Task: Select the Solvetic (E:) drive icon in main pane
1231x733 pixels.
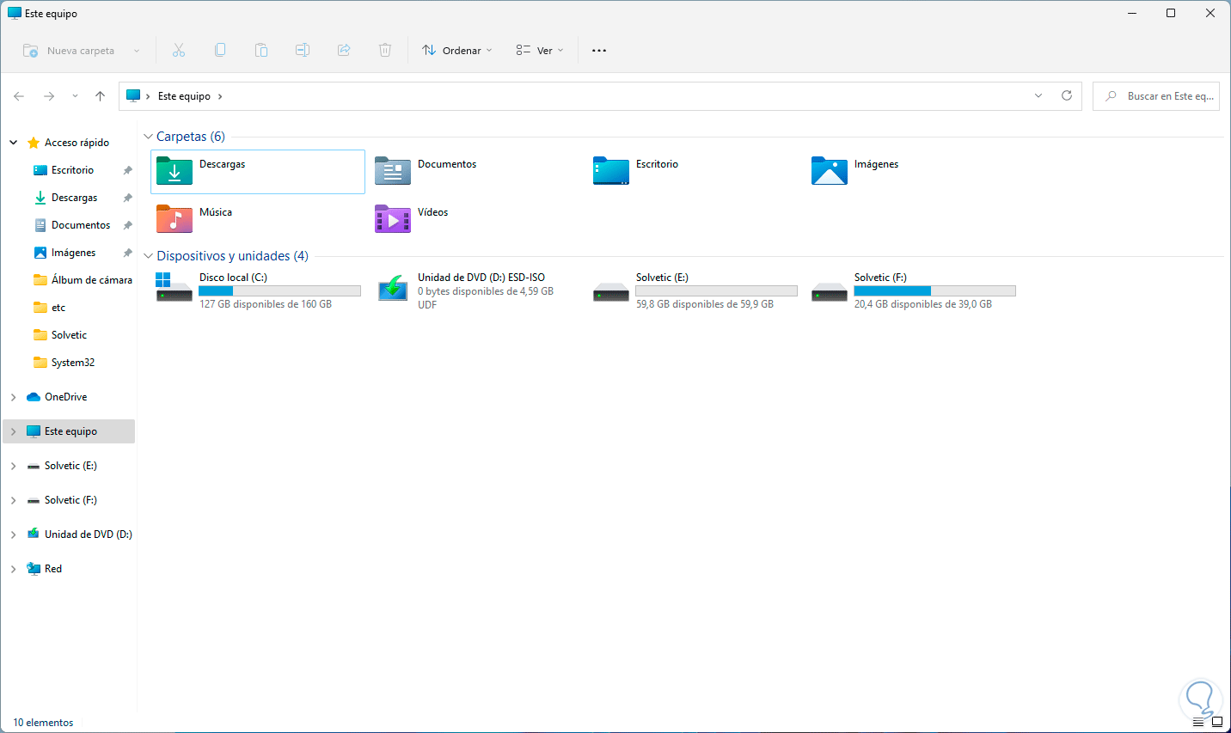Action: pos(611,292)
